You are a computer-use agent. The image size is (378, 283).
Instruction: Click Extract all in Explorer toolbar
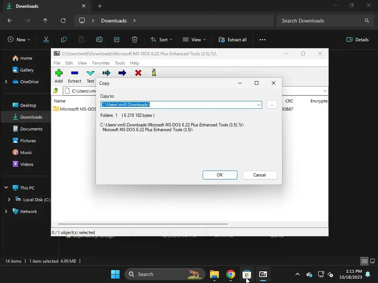(x=233, y=40)
